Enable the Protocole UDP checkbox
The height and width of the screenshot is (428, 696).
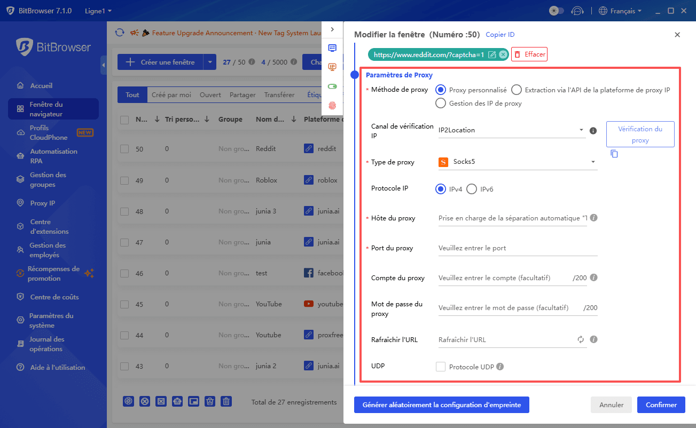(x=441, y=367)
